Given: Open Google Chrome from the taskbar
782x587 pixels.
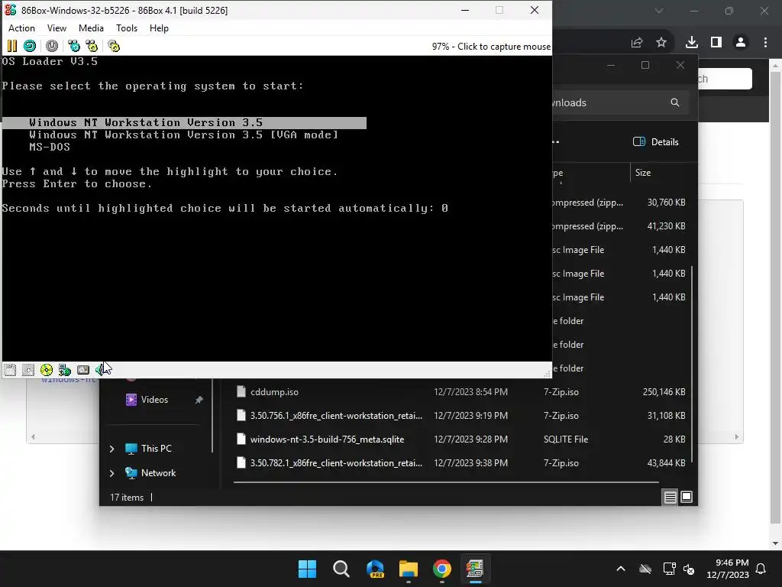Looking at the screenshot, I should 442,569.
